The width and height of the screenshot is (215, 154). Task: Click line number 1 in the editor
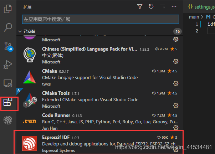tap(197, 24)
